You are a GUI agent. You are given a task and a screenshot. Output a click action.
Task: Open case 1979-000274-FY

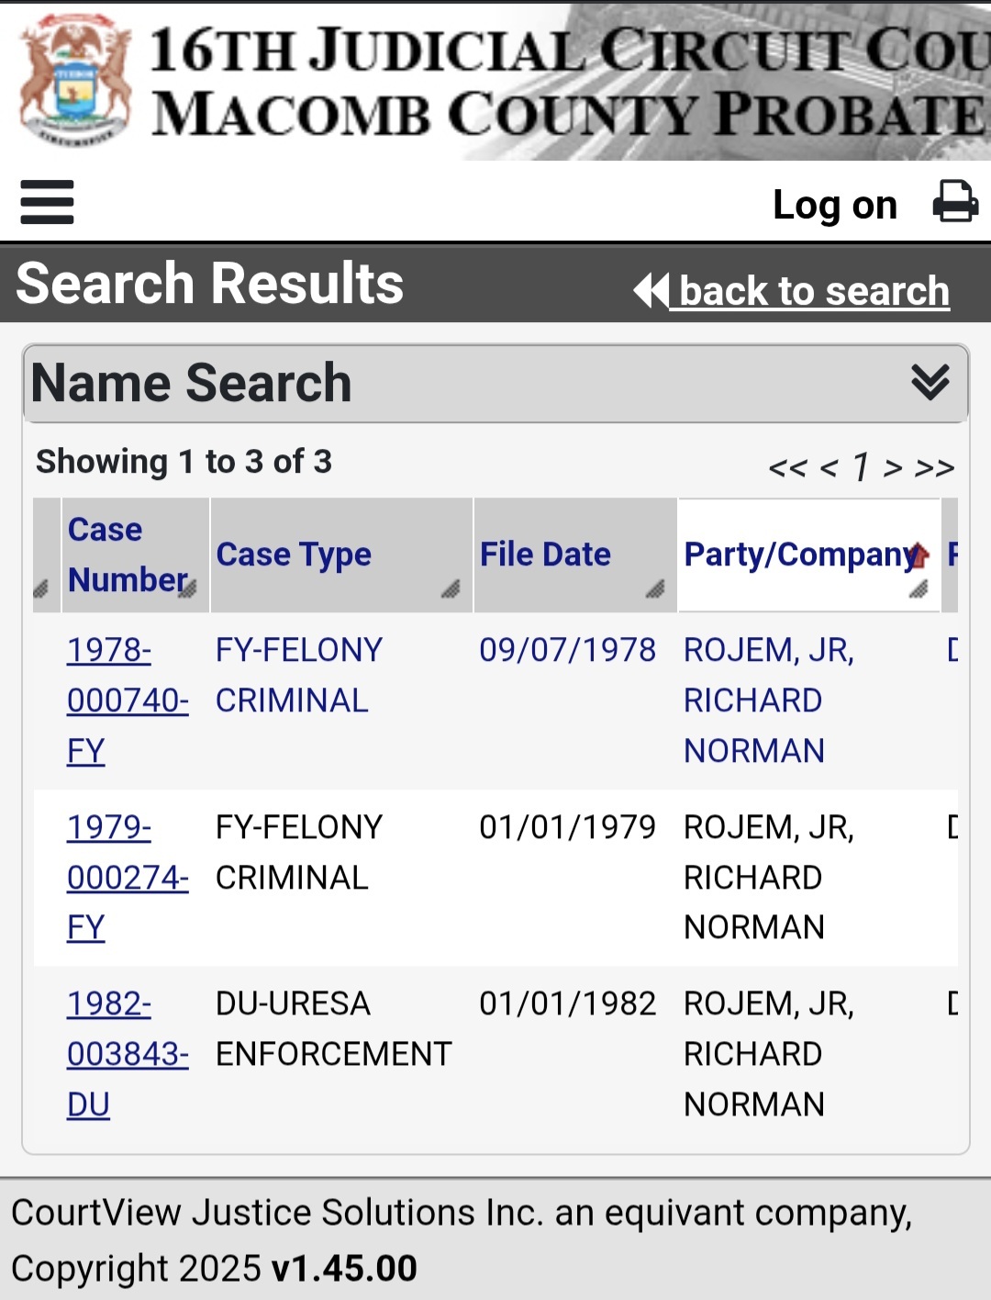pos(127,878)
